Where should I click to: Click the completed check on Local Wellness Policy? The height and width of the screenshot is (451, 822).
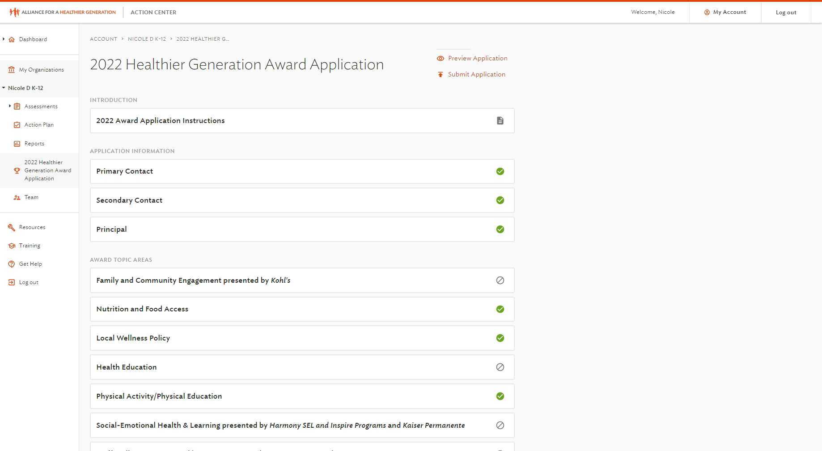500,338
